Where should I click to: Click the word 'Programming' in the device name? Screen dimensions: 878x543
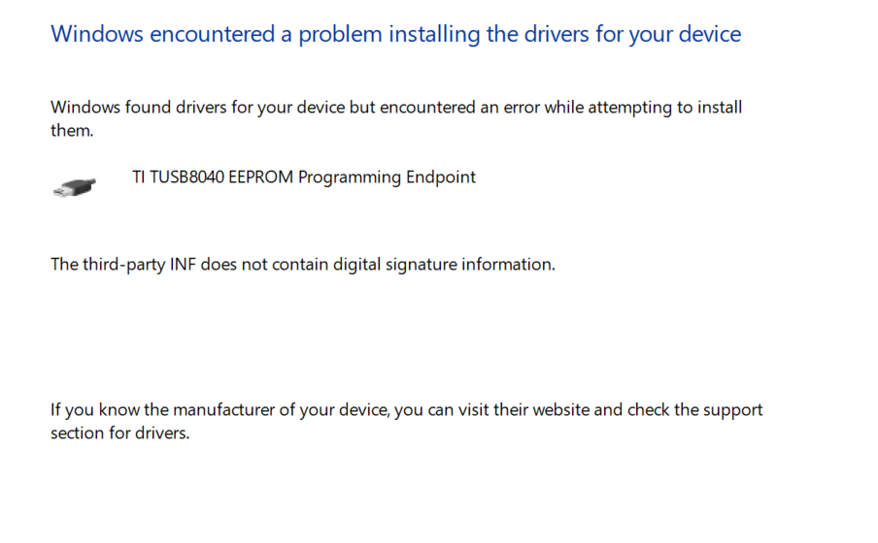pos(350,177)
